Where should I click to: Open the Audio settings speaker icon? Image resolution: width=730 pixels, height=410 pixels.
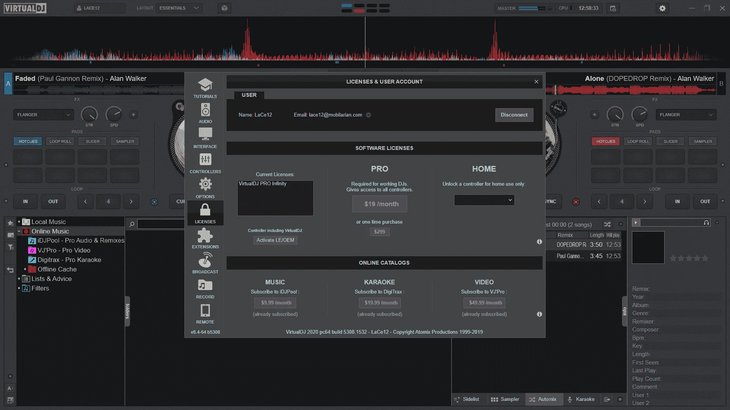pos(205,110)
